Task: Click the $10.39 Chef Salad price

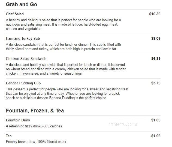Action: 155,14
